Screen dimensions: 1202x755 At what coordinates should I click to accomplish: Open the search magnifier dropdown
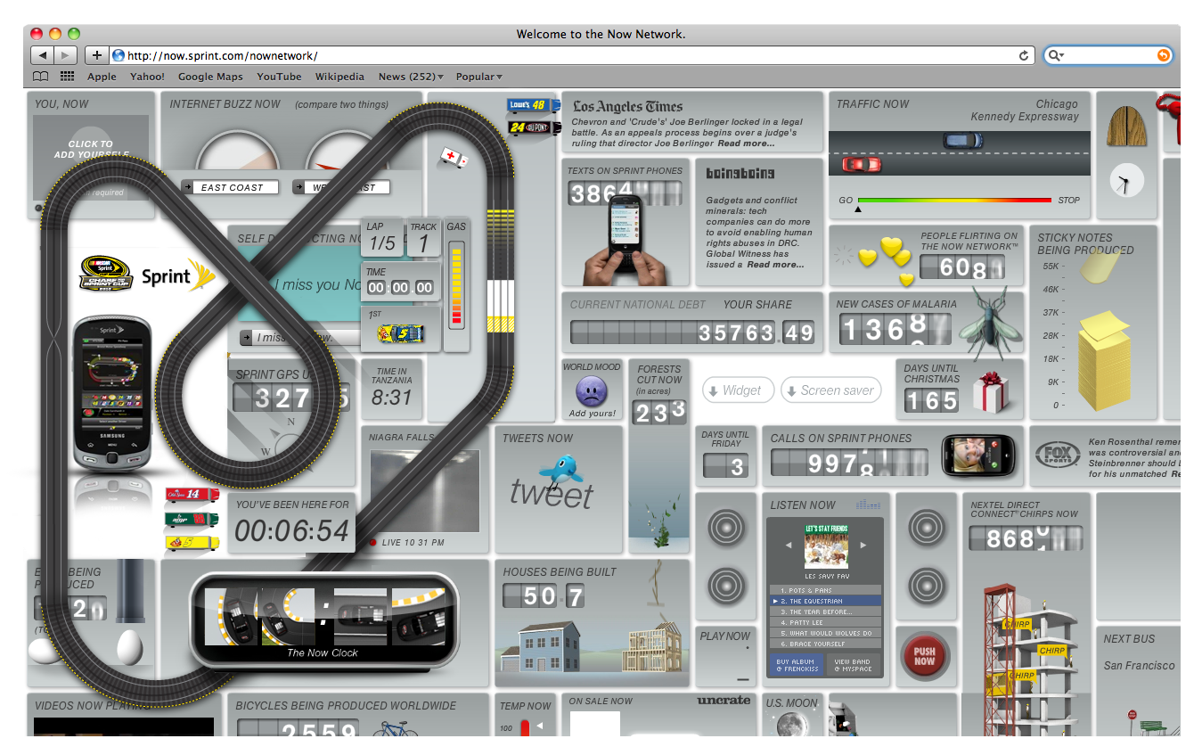pos(1057,55)
